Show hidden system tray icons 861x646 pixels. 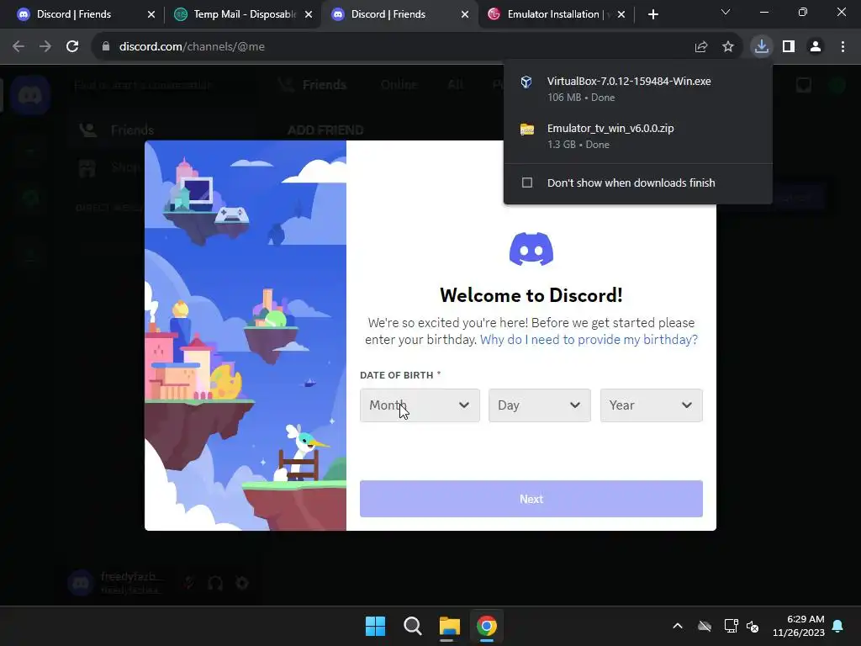click(x=678, y=626)
